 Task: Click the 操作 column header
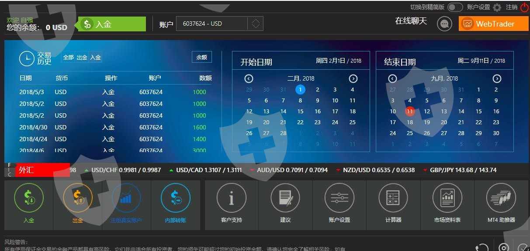(111, 78)
